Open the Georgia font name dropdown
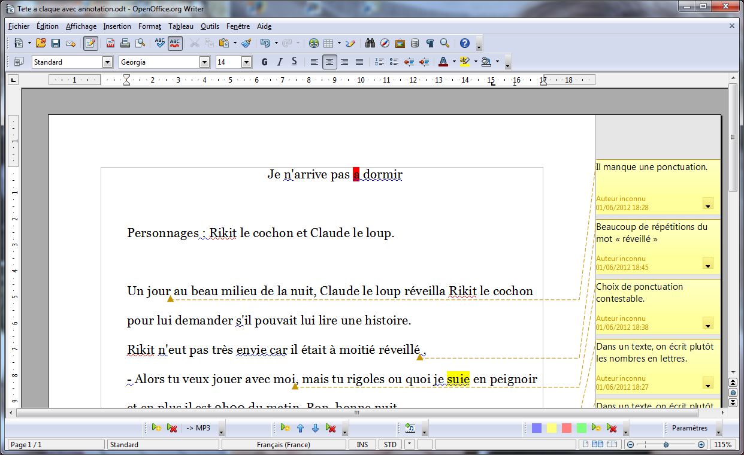 point(204,62)
